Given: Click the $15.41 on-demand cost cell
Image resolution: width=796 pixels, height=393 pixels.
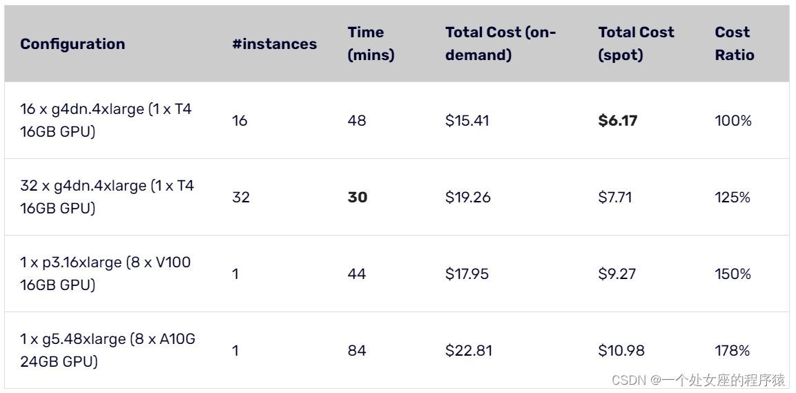Looking at the screenshot, I should coord(467,120).
